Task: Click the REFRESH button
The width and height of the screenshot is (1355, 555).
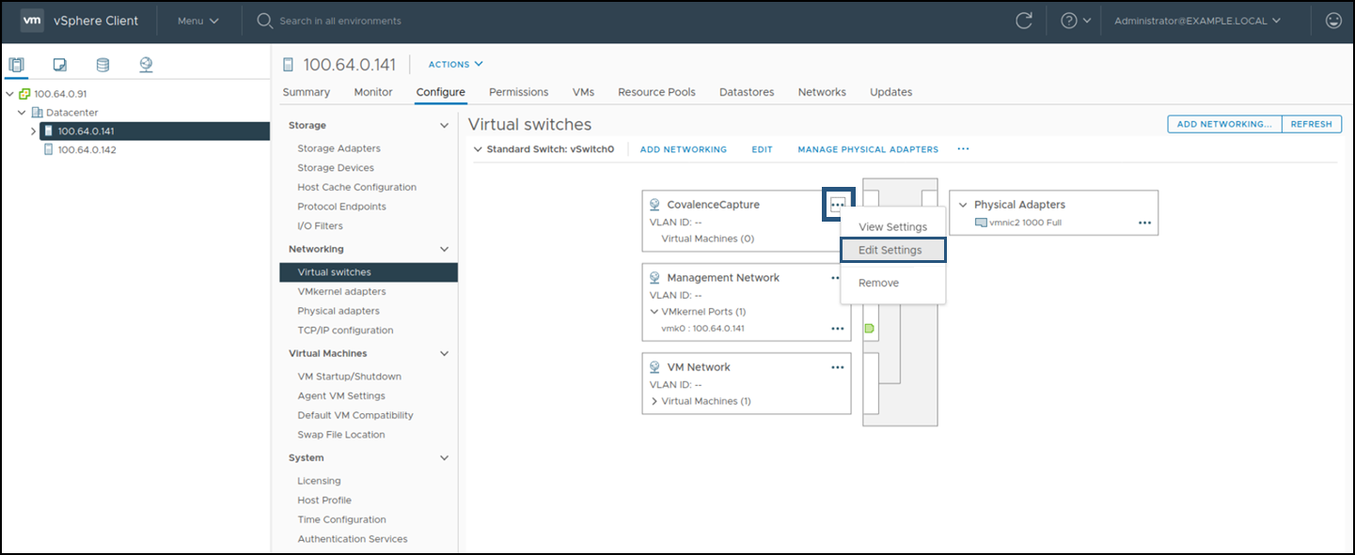Action: coord(1312,124)
